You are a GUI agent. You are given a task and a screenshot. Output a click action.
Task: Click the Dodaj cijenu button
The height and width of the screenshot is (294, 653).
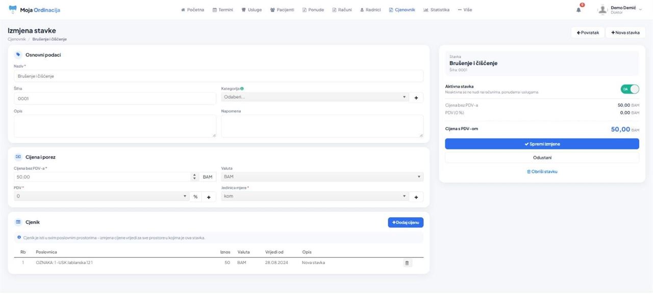click(x=406, y=222)
